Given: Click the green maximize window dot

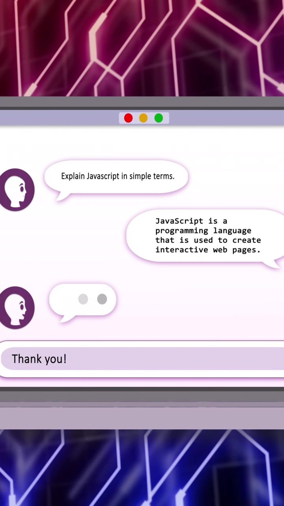Looking at the screenshot, I should pos(159,118).
